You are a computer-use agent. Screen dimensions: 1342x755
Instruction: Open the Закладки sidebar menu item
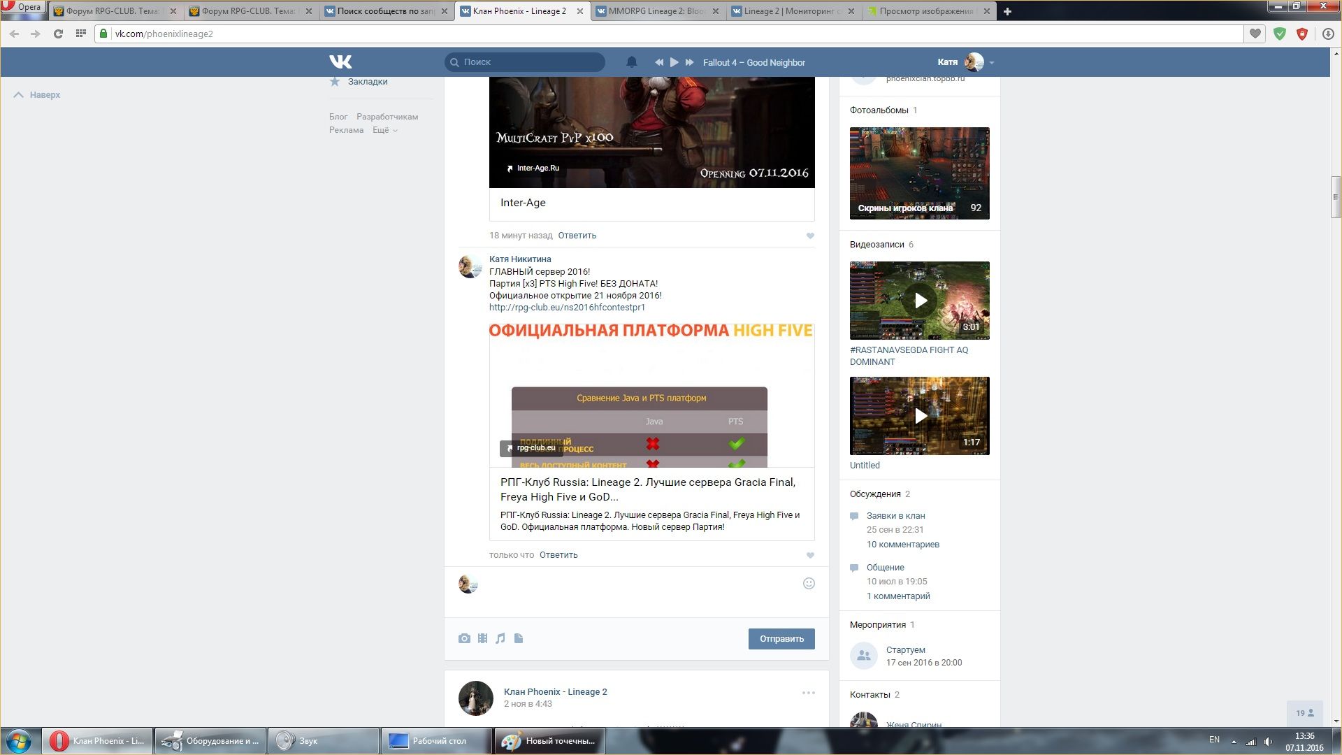pyautogui.click(x=367, y=82)
